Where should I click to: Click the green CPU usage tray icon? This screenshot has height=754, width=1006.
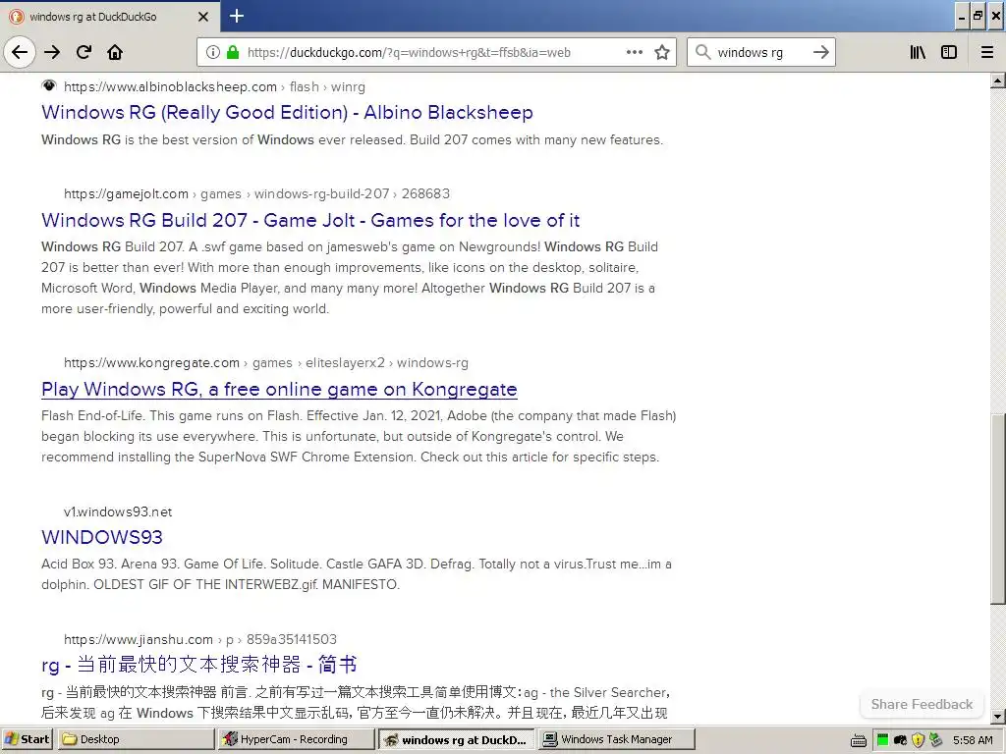tap(883, 740)
